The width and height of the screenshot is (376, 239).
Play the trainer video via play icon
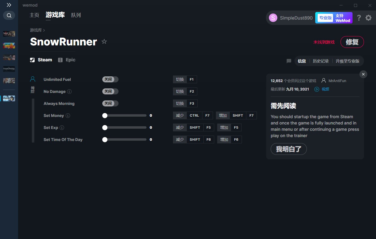317,89
